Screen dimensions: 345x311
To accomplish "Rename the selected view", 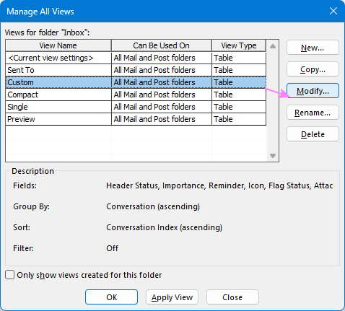I will point(313,113).
